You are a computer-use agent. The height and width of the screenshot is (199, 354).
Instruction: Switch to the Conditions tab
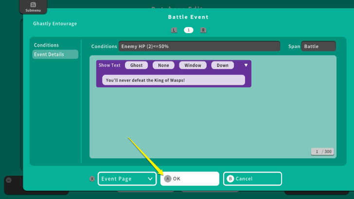point(46,45)
